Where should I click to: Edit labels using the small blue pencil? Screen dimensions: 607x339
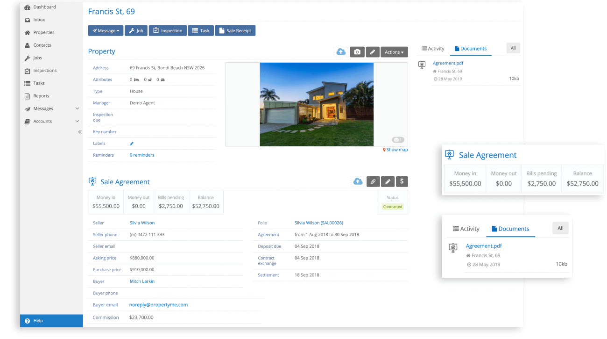click(132, 144)
